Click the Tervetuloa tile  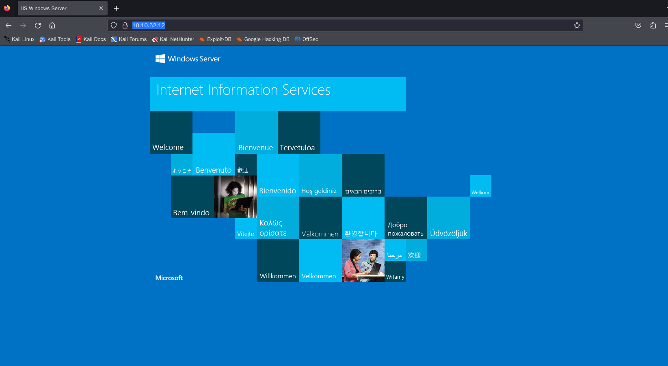(x=299, y=133)
